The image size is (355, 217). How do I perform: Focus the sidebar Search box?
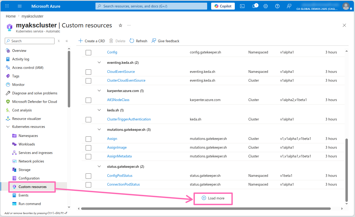[30, 41]
